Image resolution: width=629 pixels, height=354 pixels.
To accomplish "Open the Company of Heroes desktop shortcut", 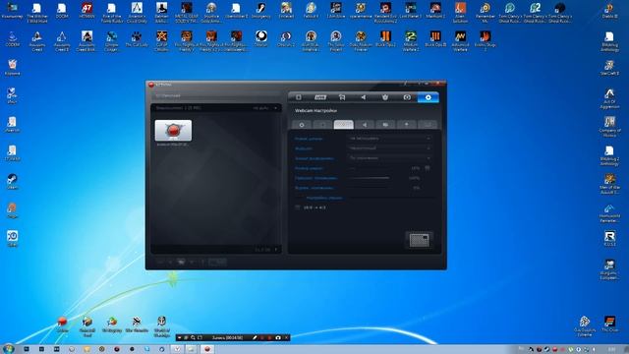I will click(609, 127).
